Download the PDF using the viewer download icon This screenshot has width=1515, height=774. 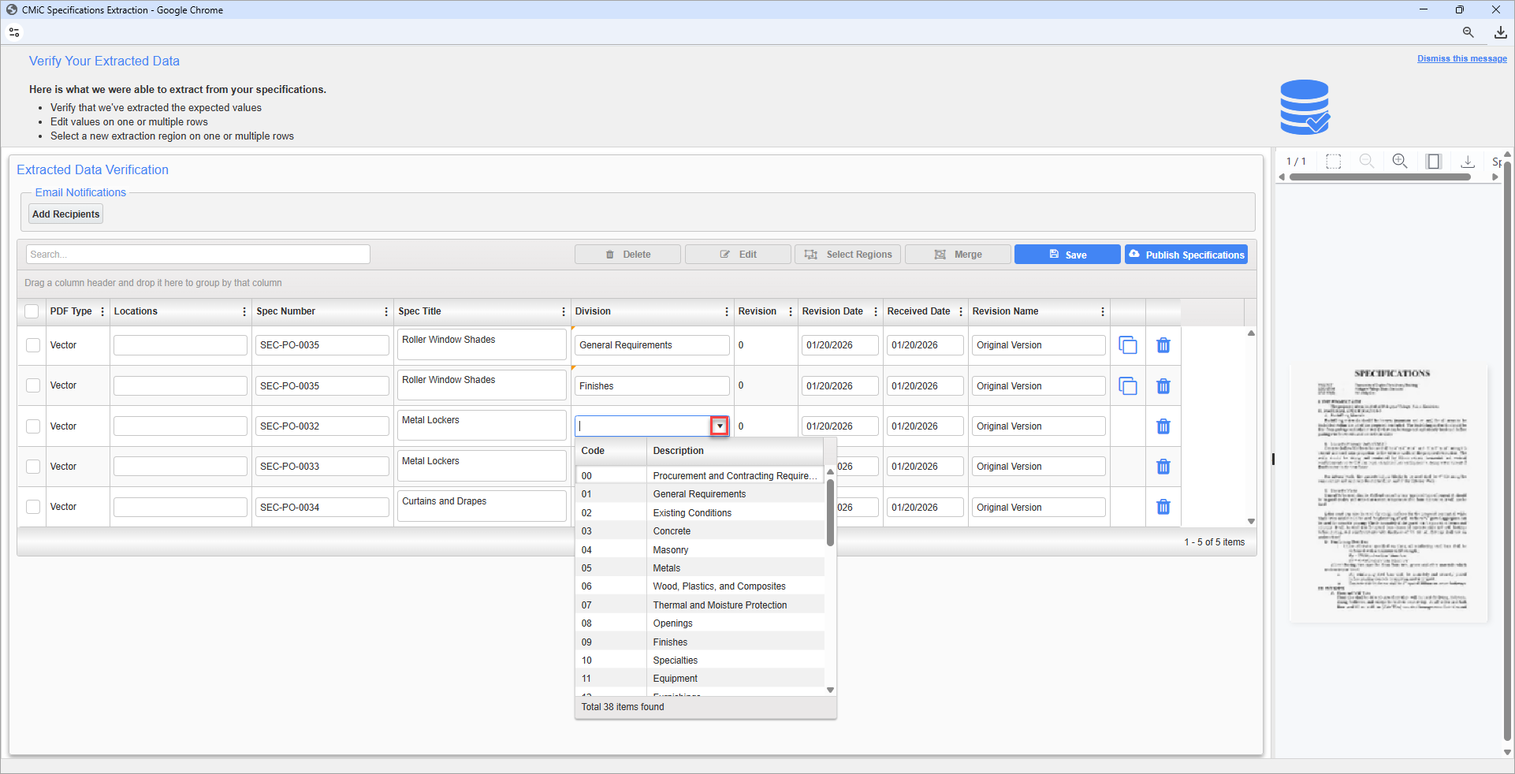pos(1467,161)
